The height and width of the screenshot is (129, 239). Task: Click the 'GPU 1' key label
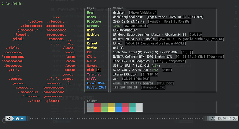91,57
